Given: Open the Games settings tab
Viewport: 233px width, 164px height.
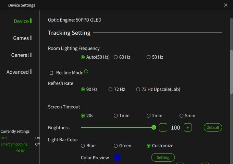Looking at the screenshot, I should coord(21,38).
